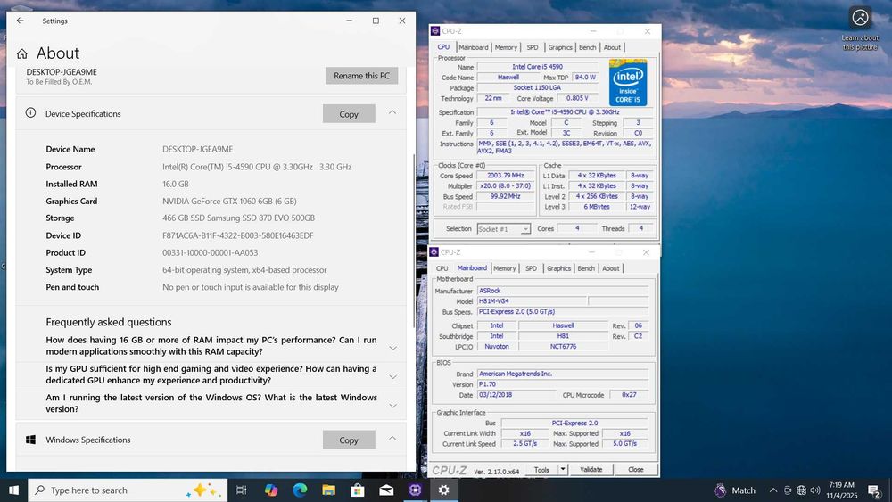Screen dimensions: 892x502
Task: Expand the 16 GB RAM performance question
Action: (392, 348)
